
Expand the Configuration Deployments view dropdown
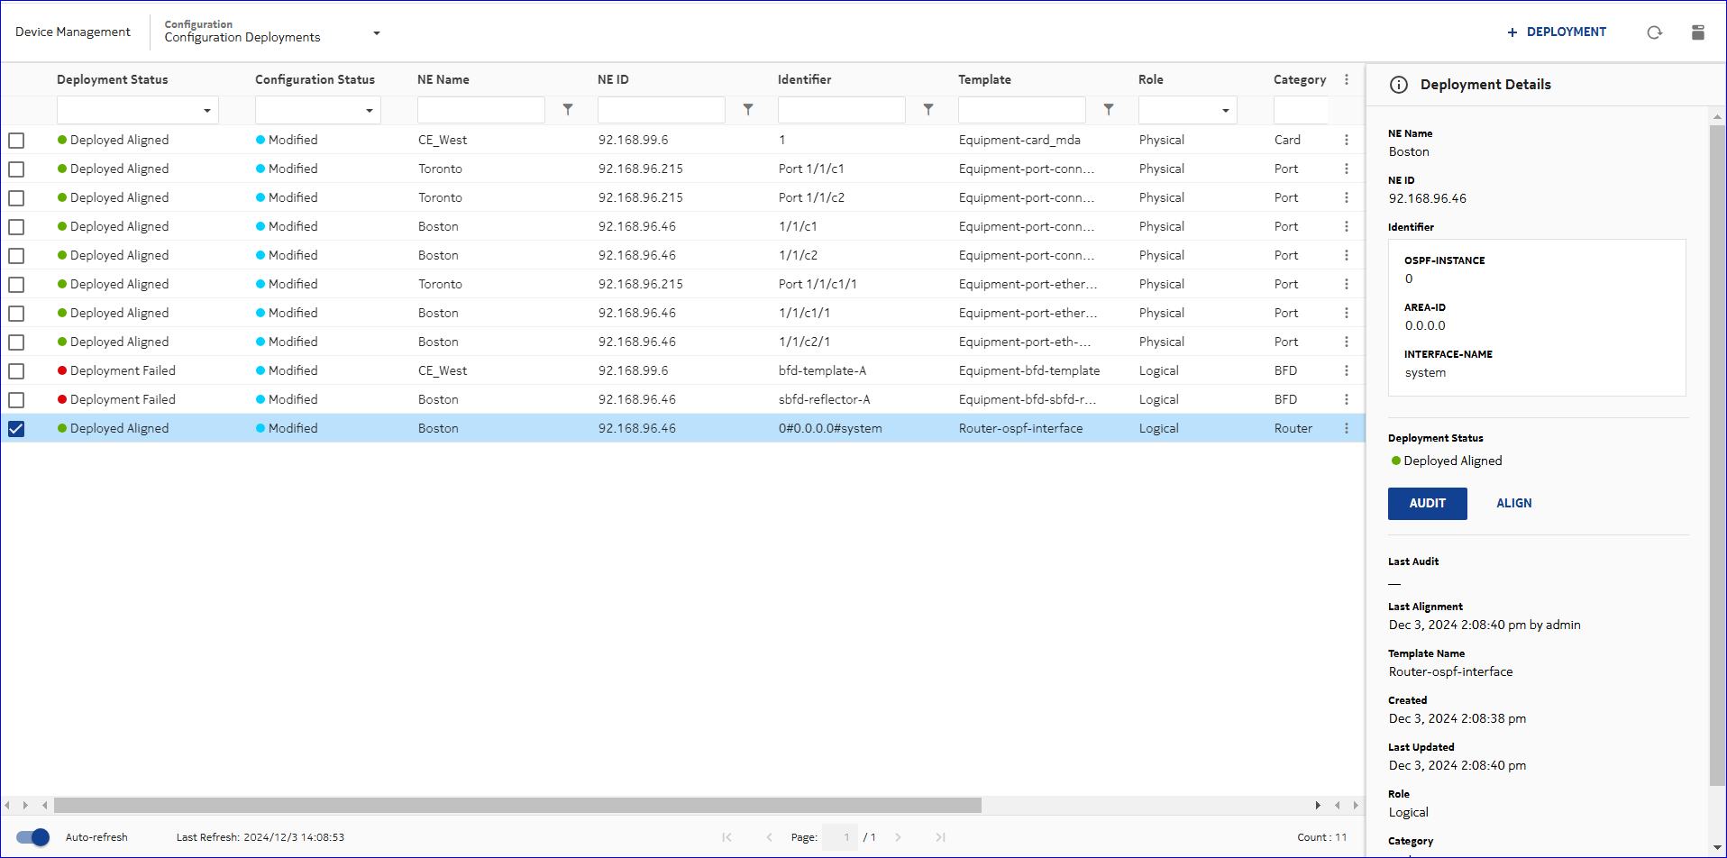[377, 33]
